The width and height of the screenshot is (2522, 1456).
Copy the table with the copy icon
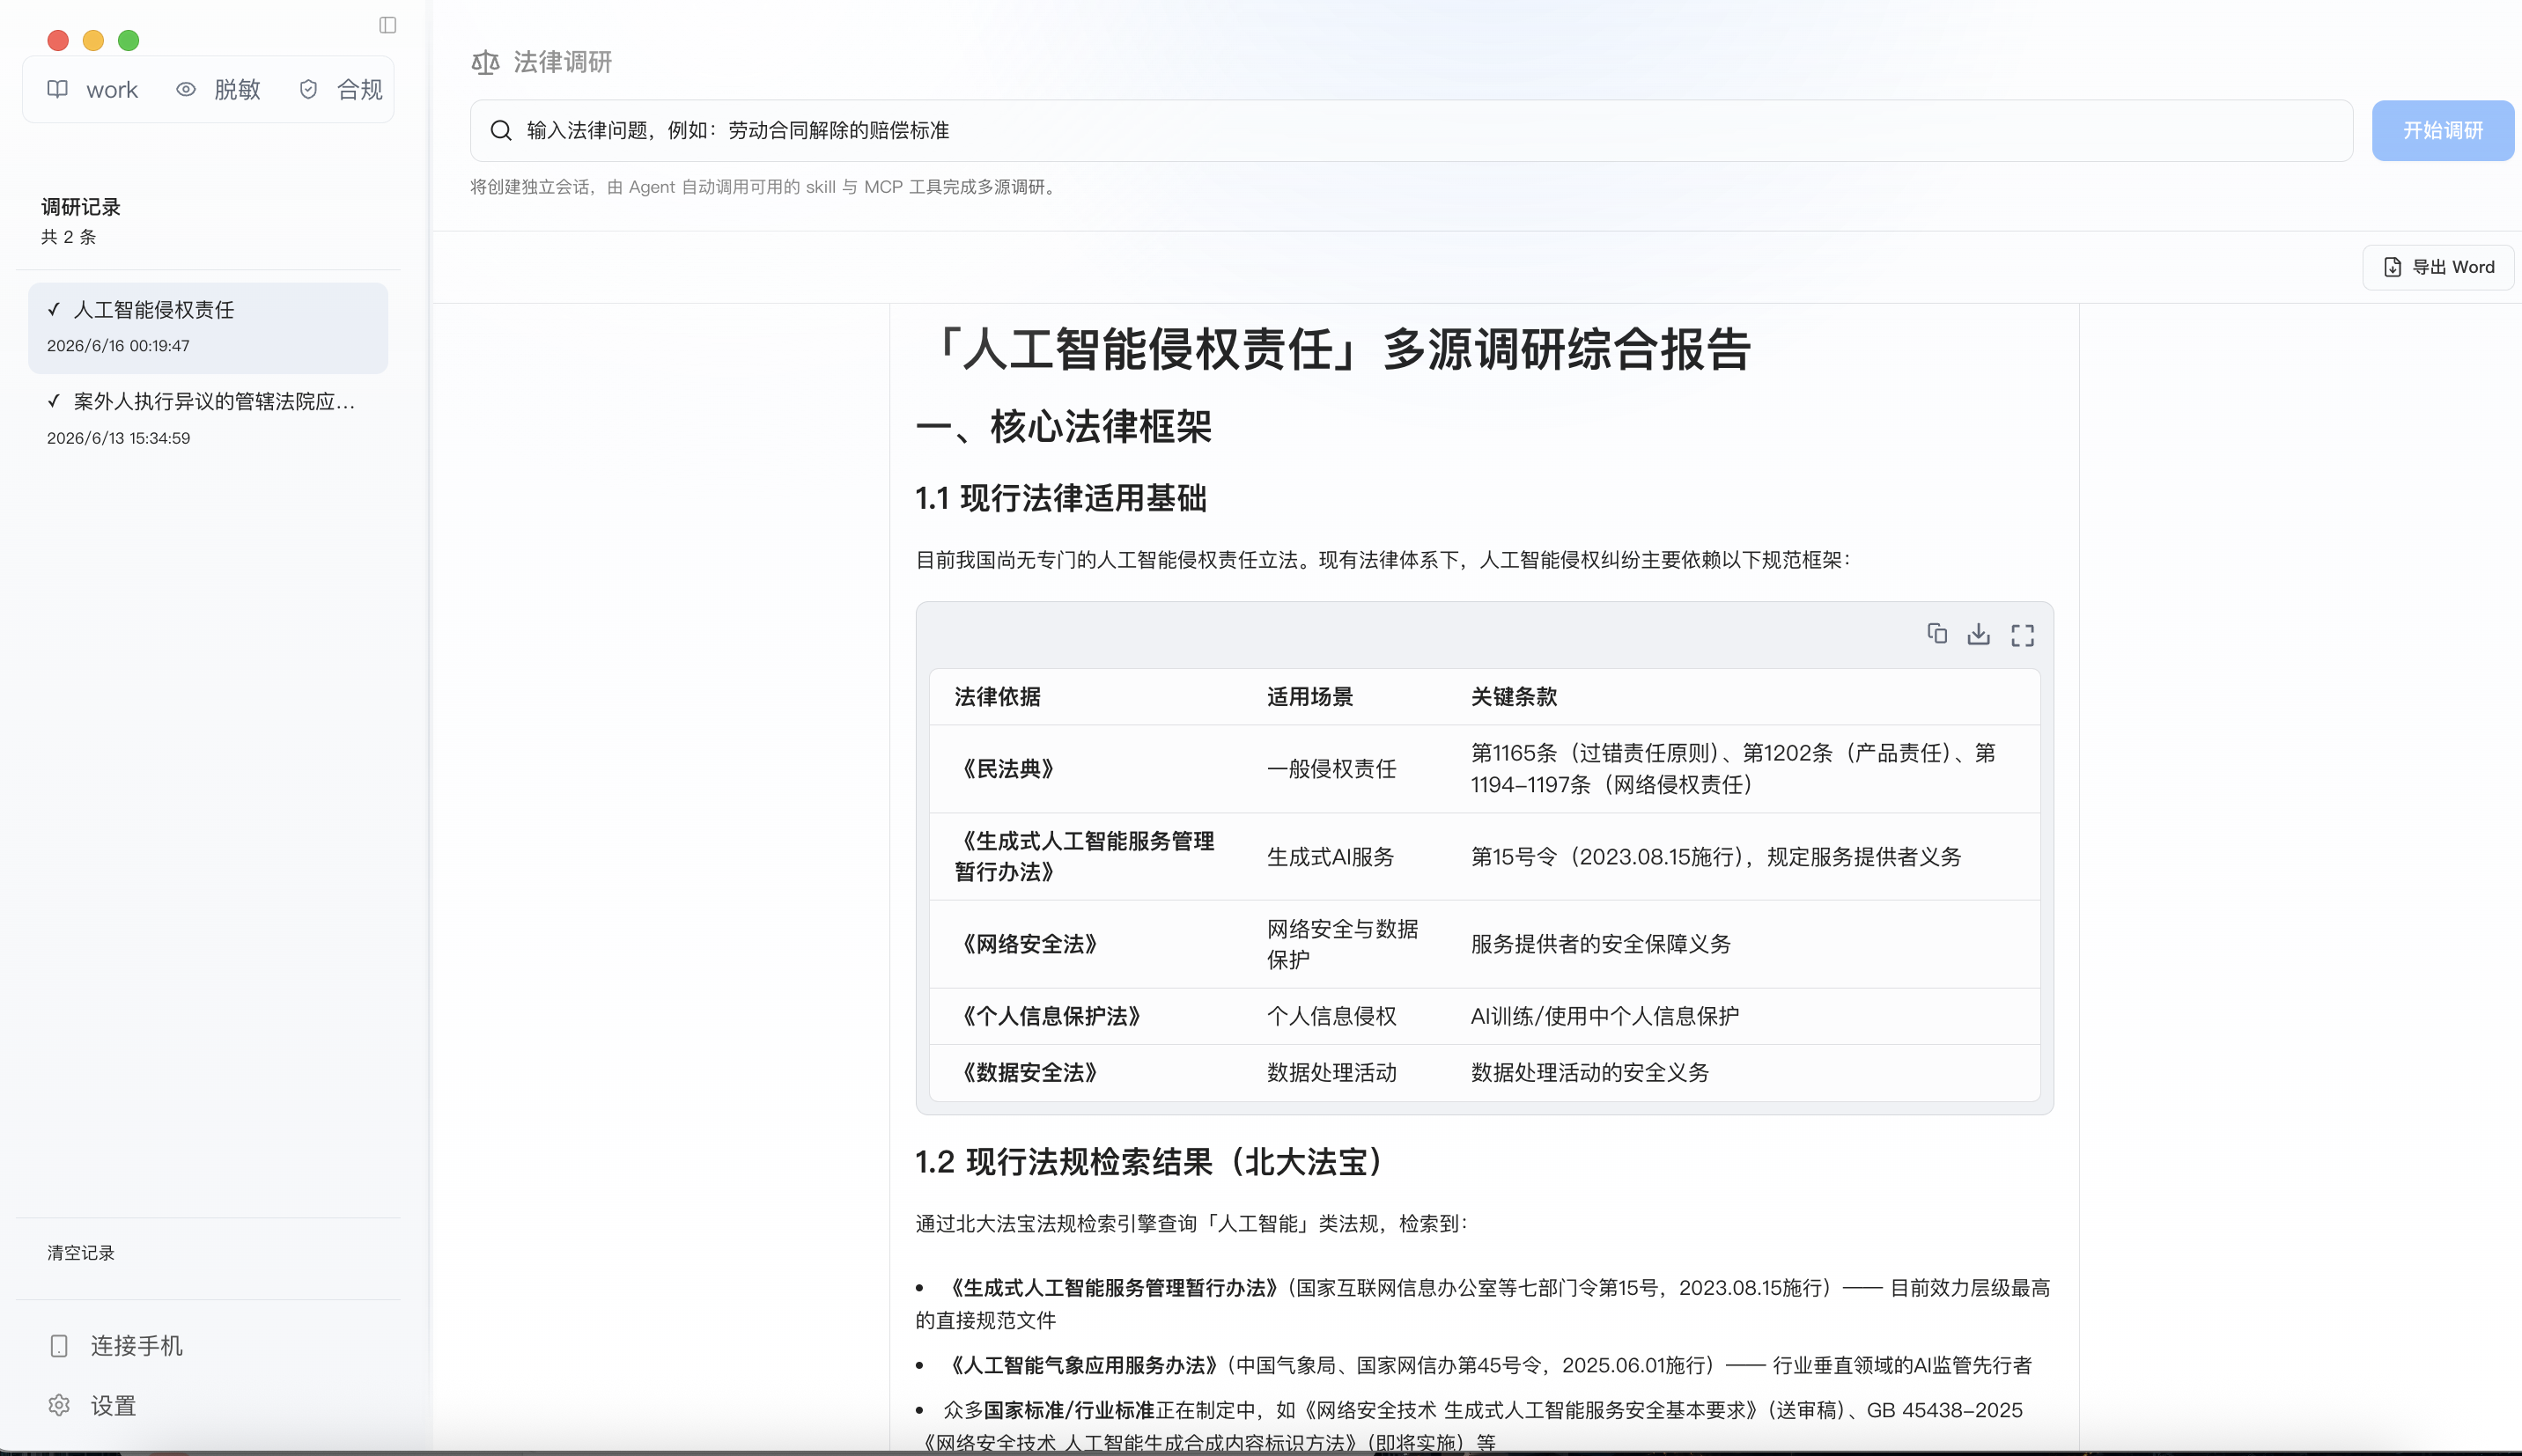tap(1937, 634)
